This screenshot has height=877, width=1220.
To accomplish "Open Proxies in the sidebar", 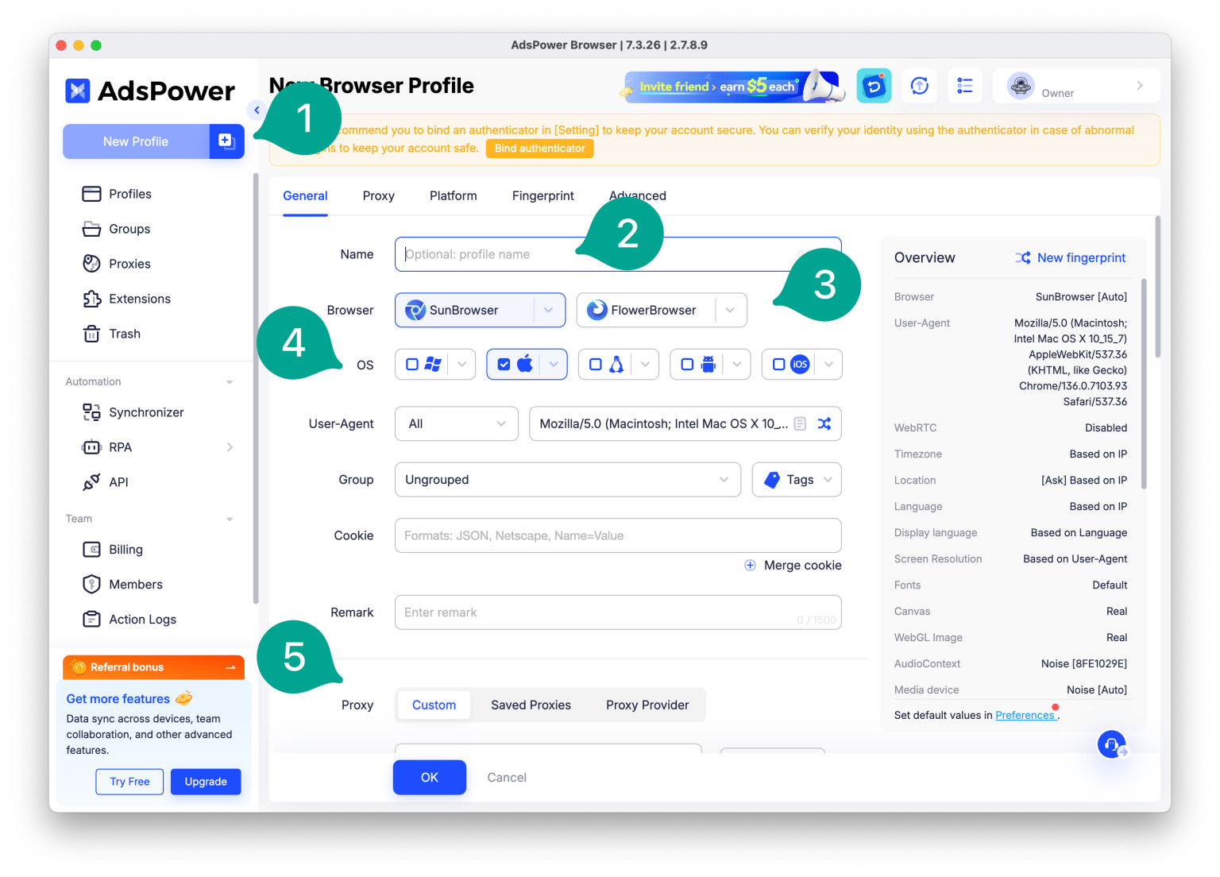I will [x=129, y=264].
